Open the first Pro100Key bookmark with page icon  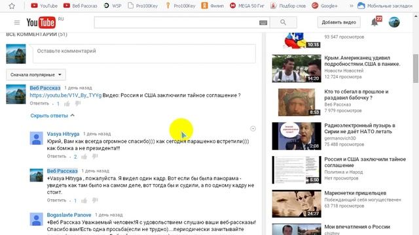(143, 6)
